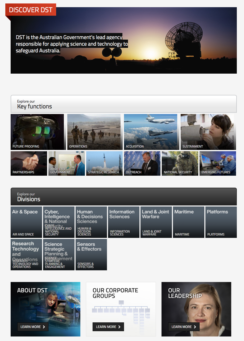Screen dimensions: 244x341
Task: Click Learn More under Our Corporate Groups
Action: pos(108,327)
